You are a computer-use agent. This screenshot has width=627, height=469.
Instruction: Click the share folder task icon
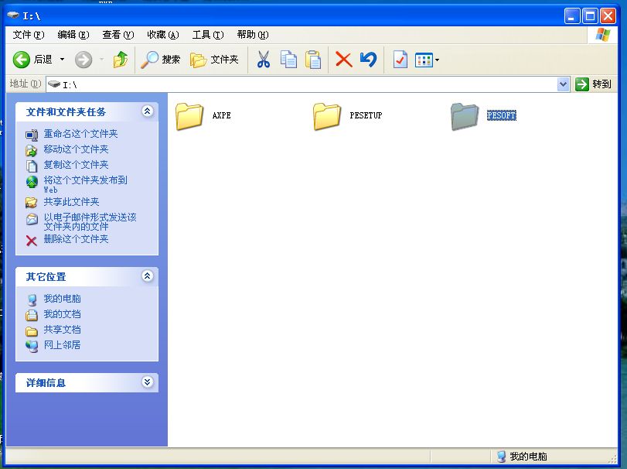[x=32, y=203]
